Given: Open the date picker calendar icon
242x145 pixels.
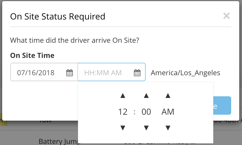Looking at the screenshot, I should coord(70,73).
